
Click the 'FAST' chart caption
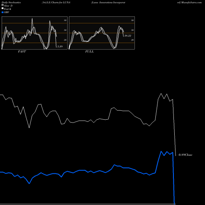(22, 52)
